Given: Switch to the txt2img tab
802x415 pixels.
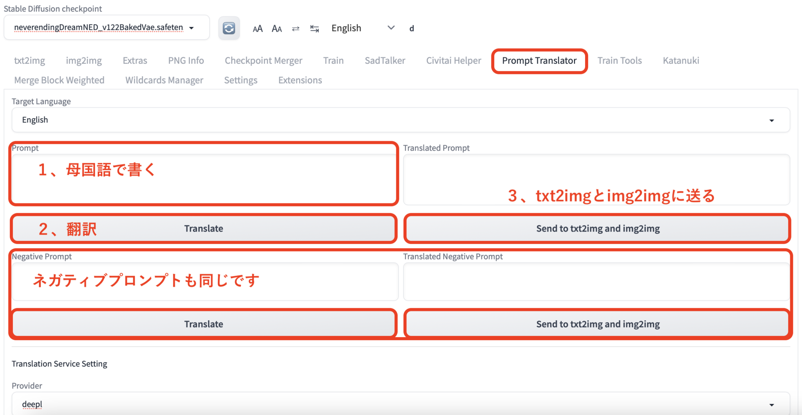Looking at the screenshot, I should [x=29, y=60].
